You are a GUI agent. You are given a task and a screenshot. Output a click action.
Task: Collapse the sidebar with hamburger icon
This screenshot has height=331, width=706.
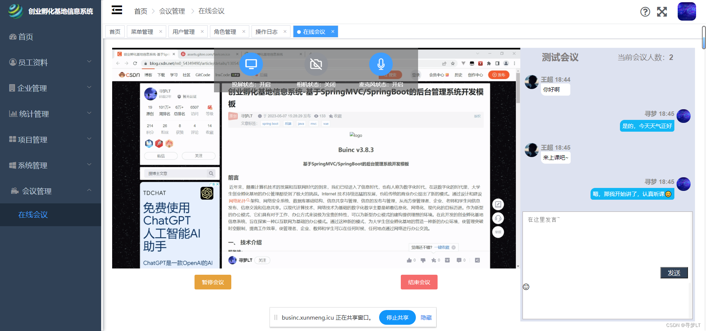(117, 10)
